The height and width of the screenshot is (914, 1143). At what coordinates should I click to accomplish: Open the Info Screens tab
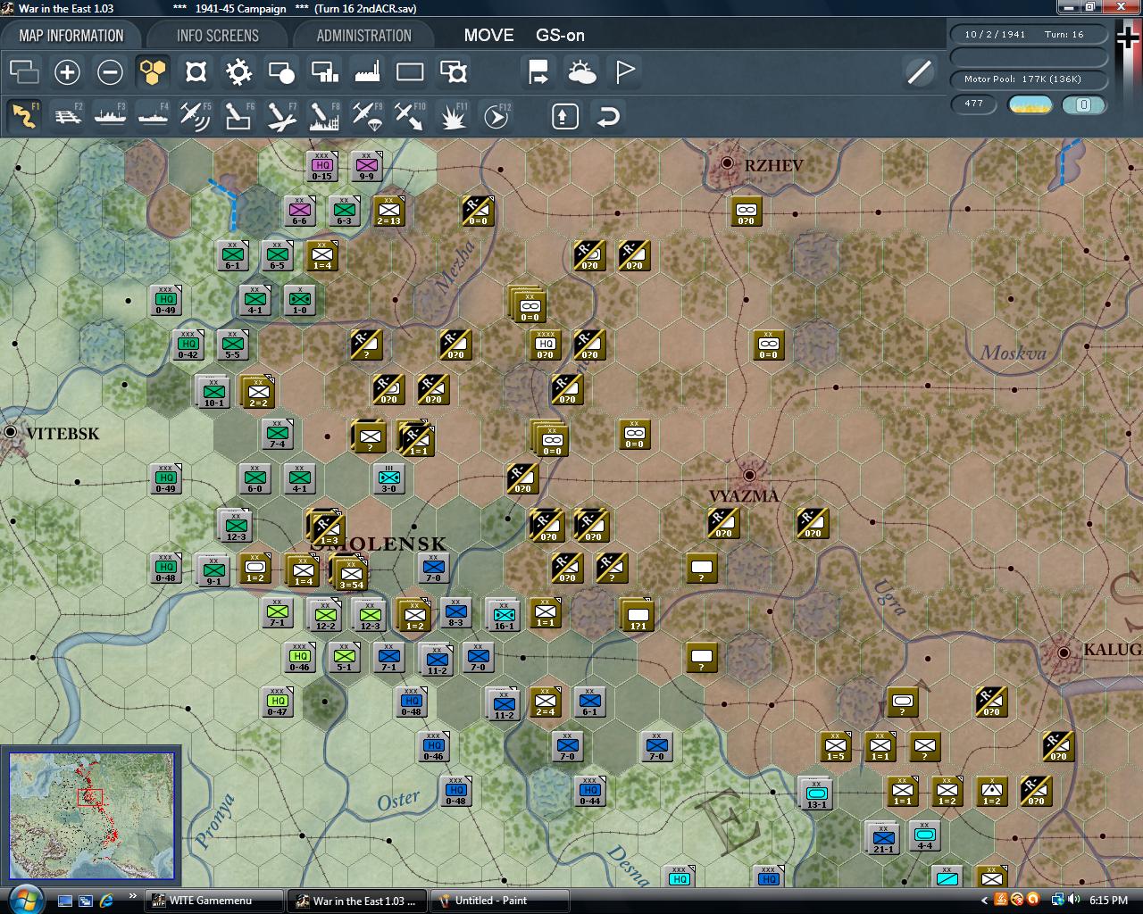pyautogui.click(x=217, y=36)
